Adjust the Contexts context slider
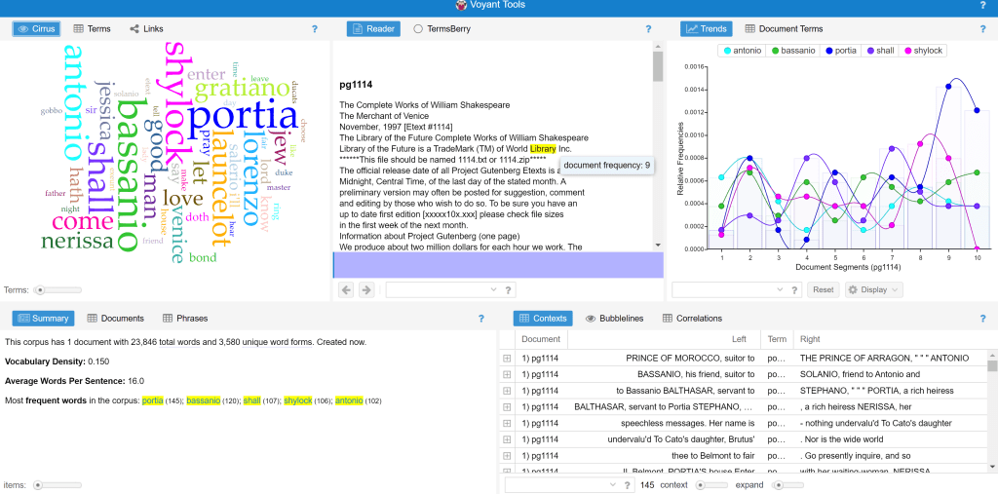998x494 pixels. 711,485
